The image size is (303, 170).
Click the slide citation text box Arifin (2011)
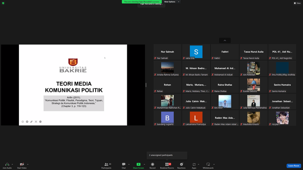(x=74, y=103)
